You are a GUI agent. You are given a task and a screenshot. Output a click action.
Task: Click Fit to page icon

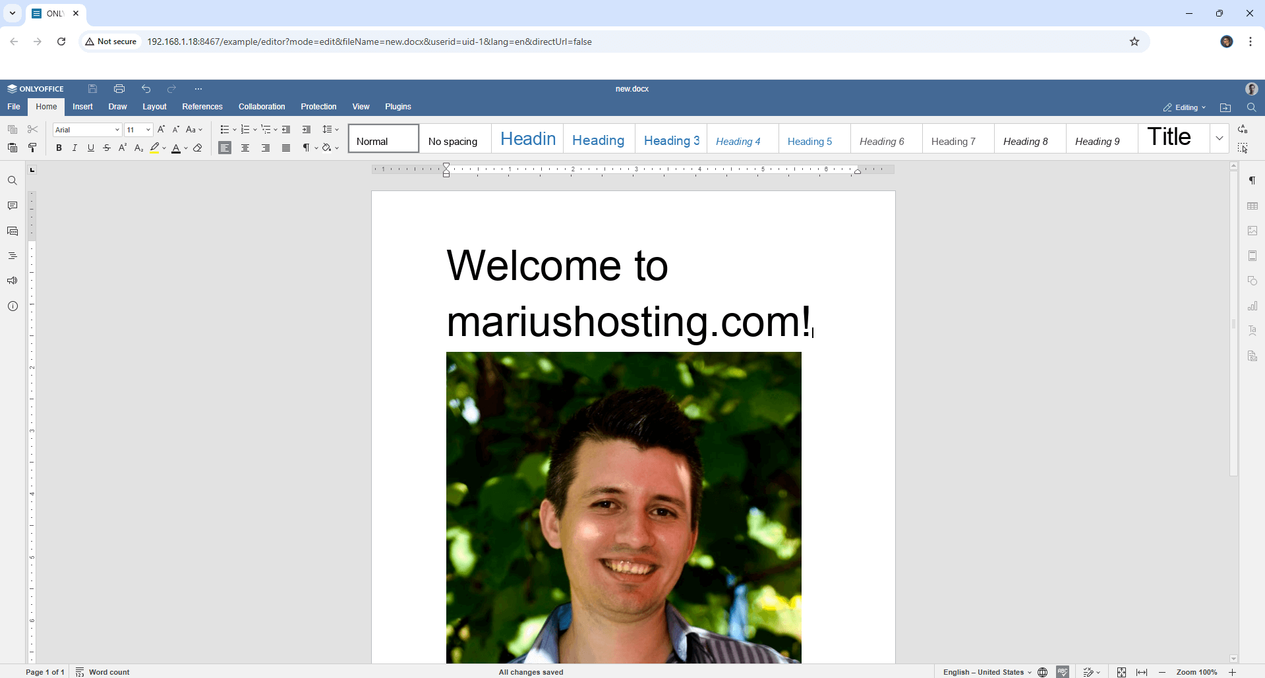pyautogui.click(x=1121, y=672)
